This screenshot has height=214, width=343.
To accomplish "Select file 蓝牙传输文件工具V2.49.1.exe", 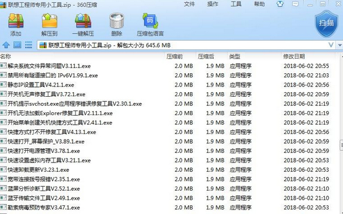I will pos(43,198).
